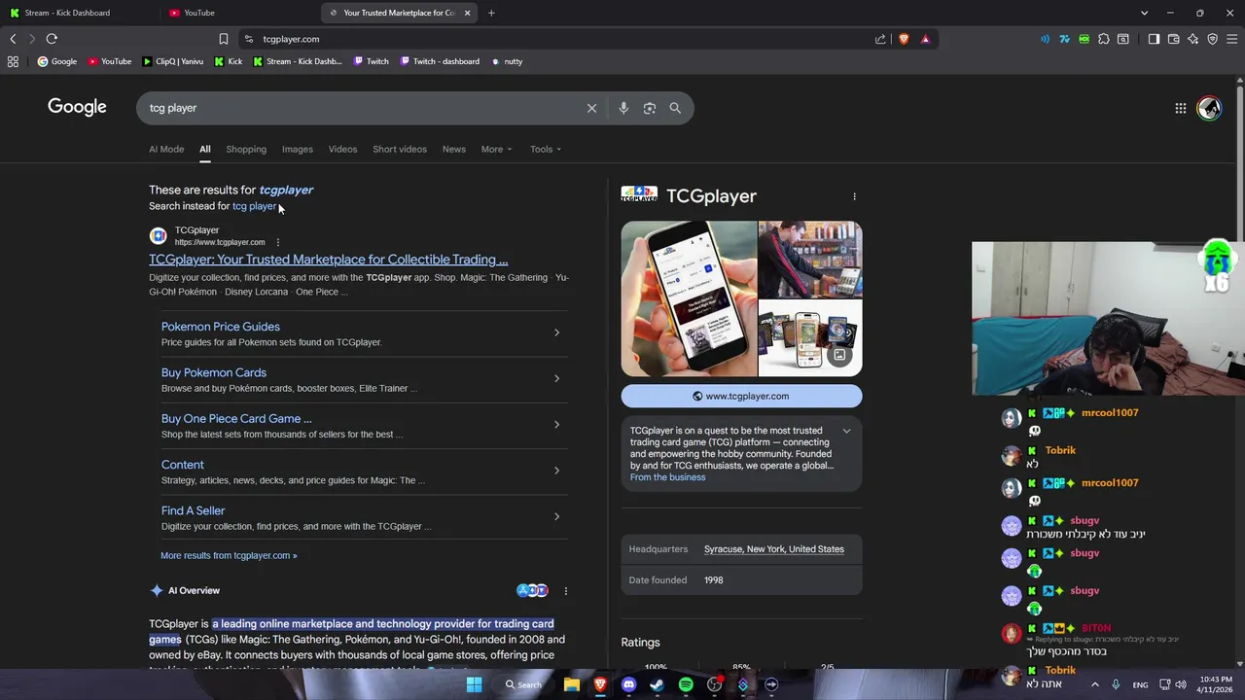This screenshot has width=1245, height=700.
Task: Open the Google account profile picture
Action: (x=1209, y=108)
